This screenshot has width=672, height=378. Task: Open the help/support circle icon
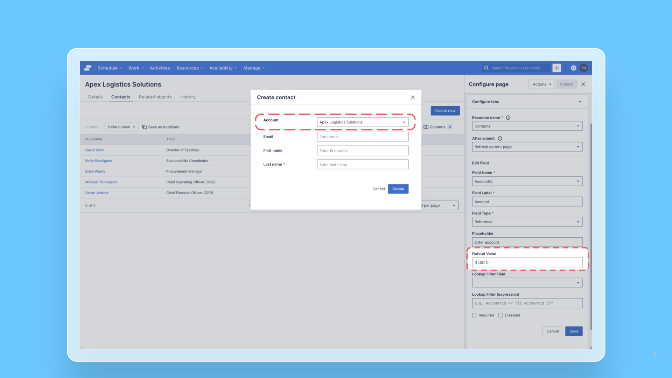tap(573, 68)
